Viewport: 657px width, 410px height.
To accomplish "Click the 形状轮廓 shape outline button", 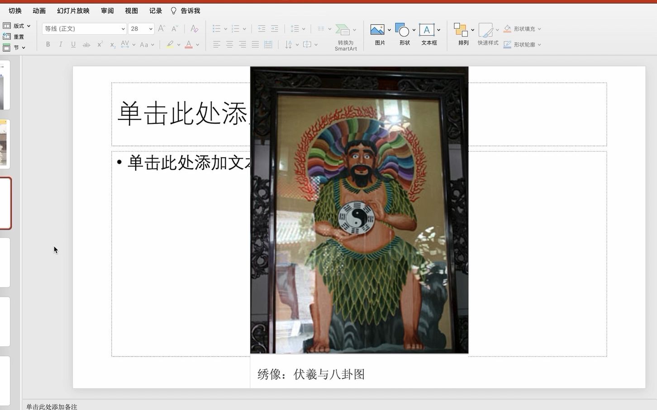I will pos(522,44).
